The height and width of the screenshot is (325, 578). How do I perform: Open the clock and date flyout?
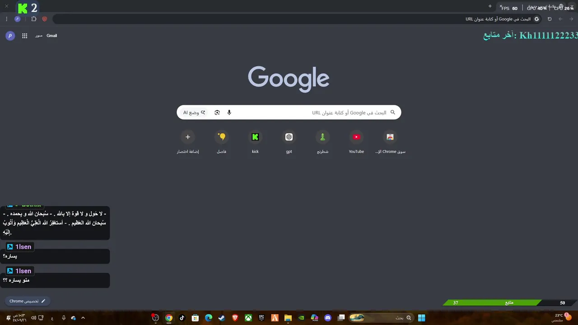19,318
